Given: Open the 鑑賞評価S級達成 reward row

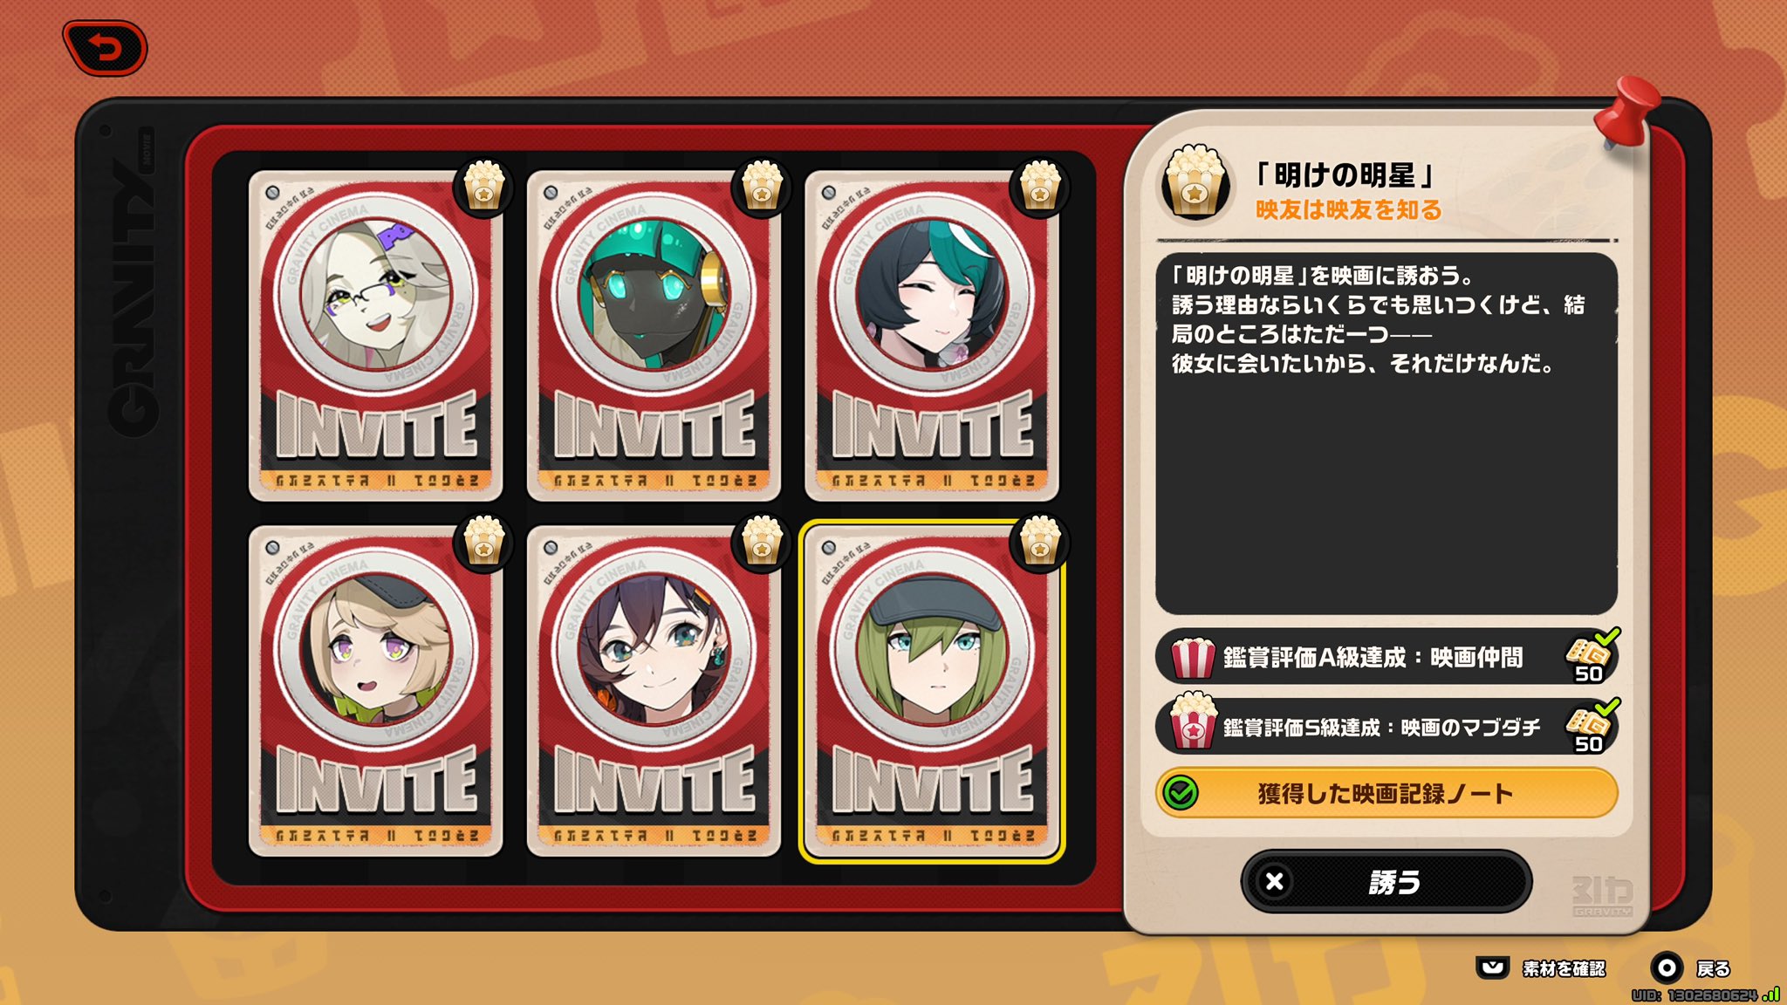Looking at the screenshot, I should tap(1386, 727).
